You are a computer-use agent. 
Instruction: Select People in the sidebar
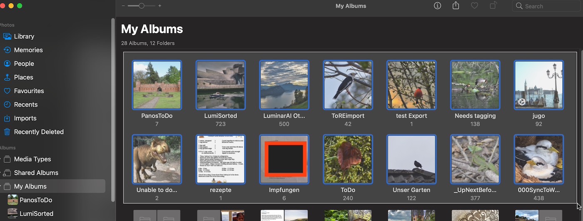[24, 64]
